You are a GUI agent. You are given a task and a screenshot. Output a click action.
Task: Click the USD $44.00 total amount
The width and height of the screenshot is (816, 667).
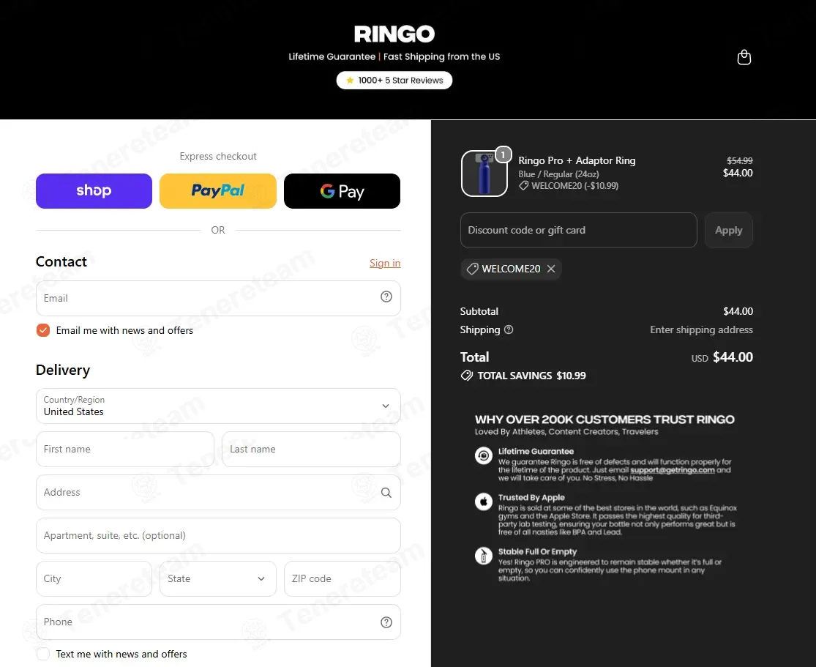(x=722, y=357)
